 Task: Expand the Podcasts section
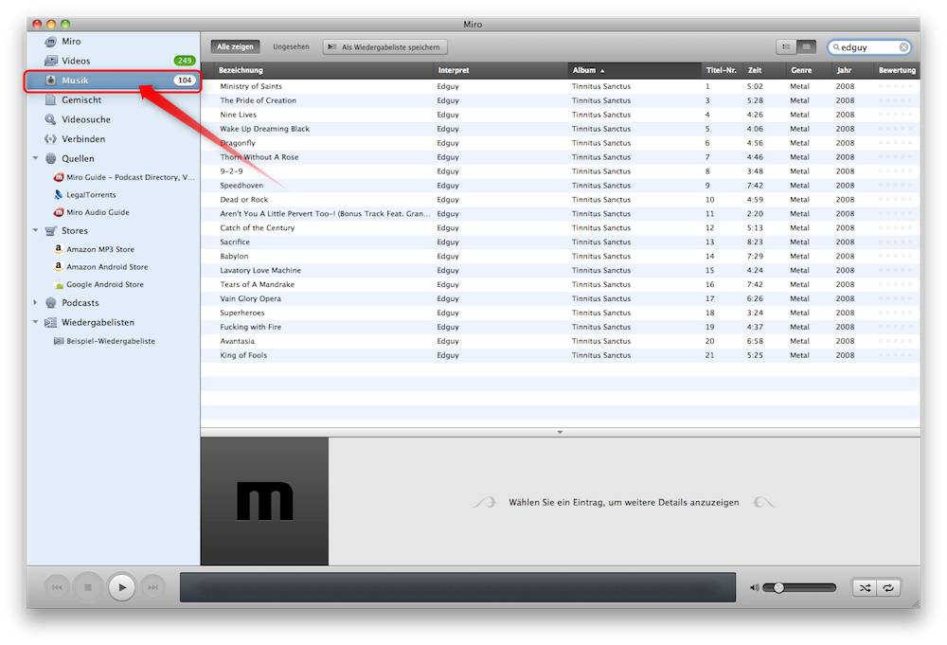tap(36, 303)
